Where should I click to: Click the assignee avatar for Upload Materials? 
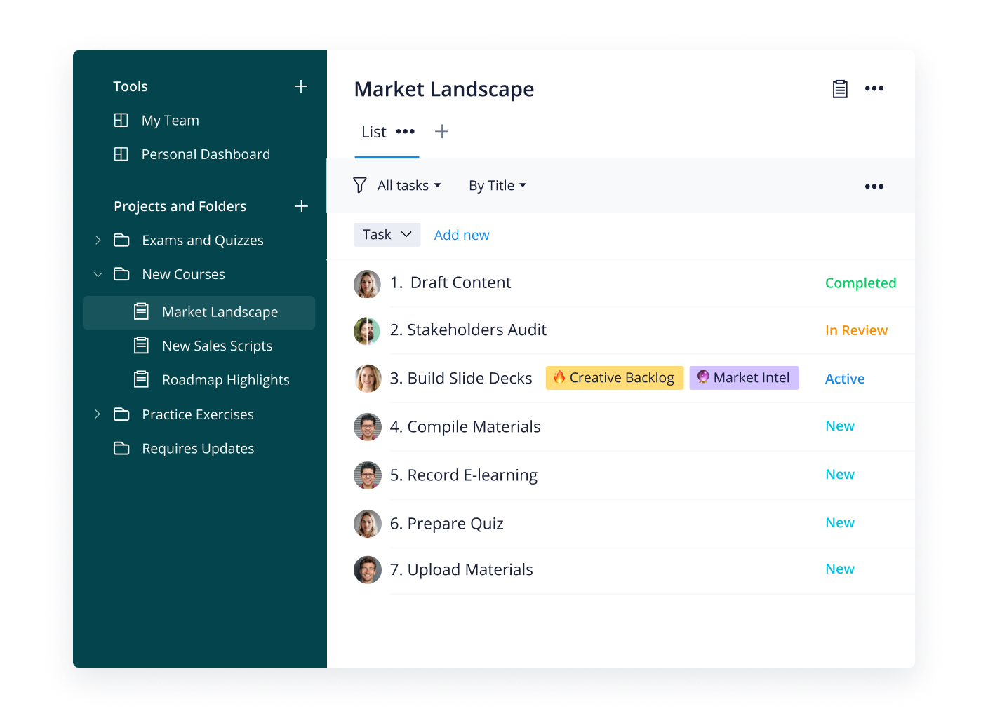click(367, 570)
